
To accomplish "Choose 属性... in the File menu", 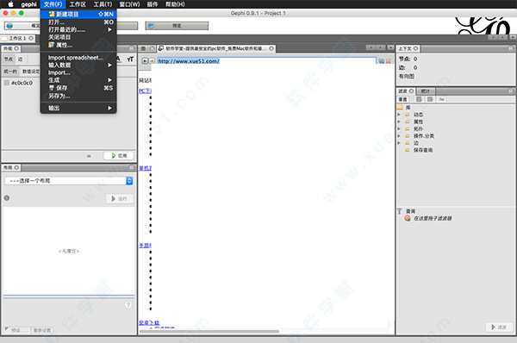I will pos(78,45).
